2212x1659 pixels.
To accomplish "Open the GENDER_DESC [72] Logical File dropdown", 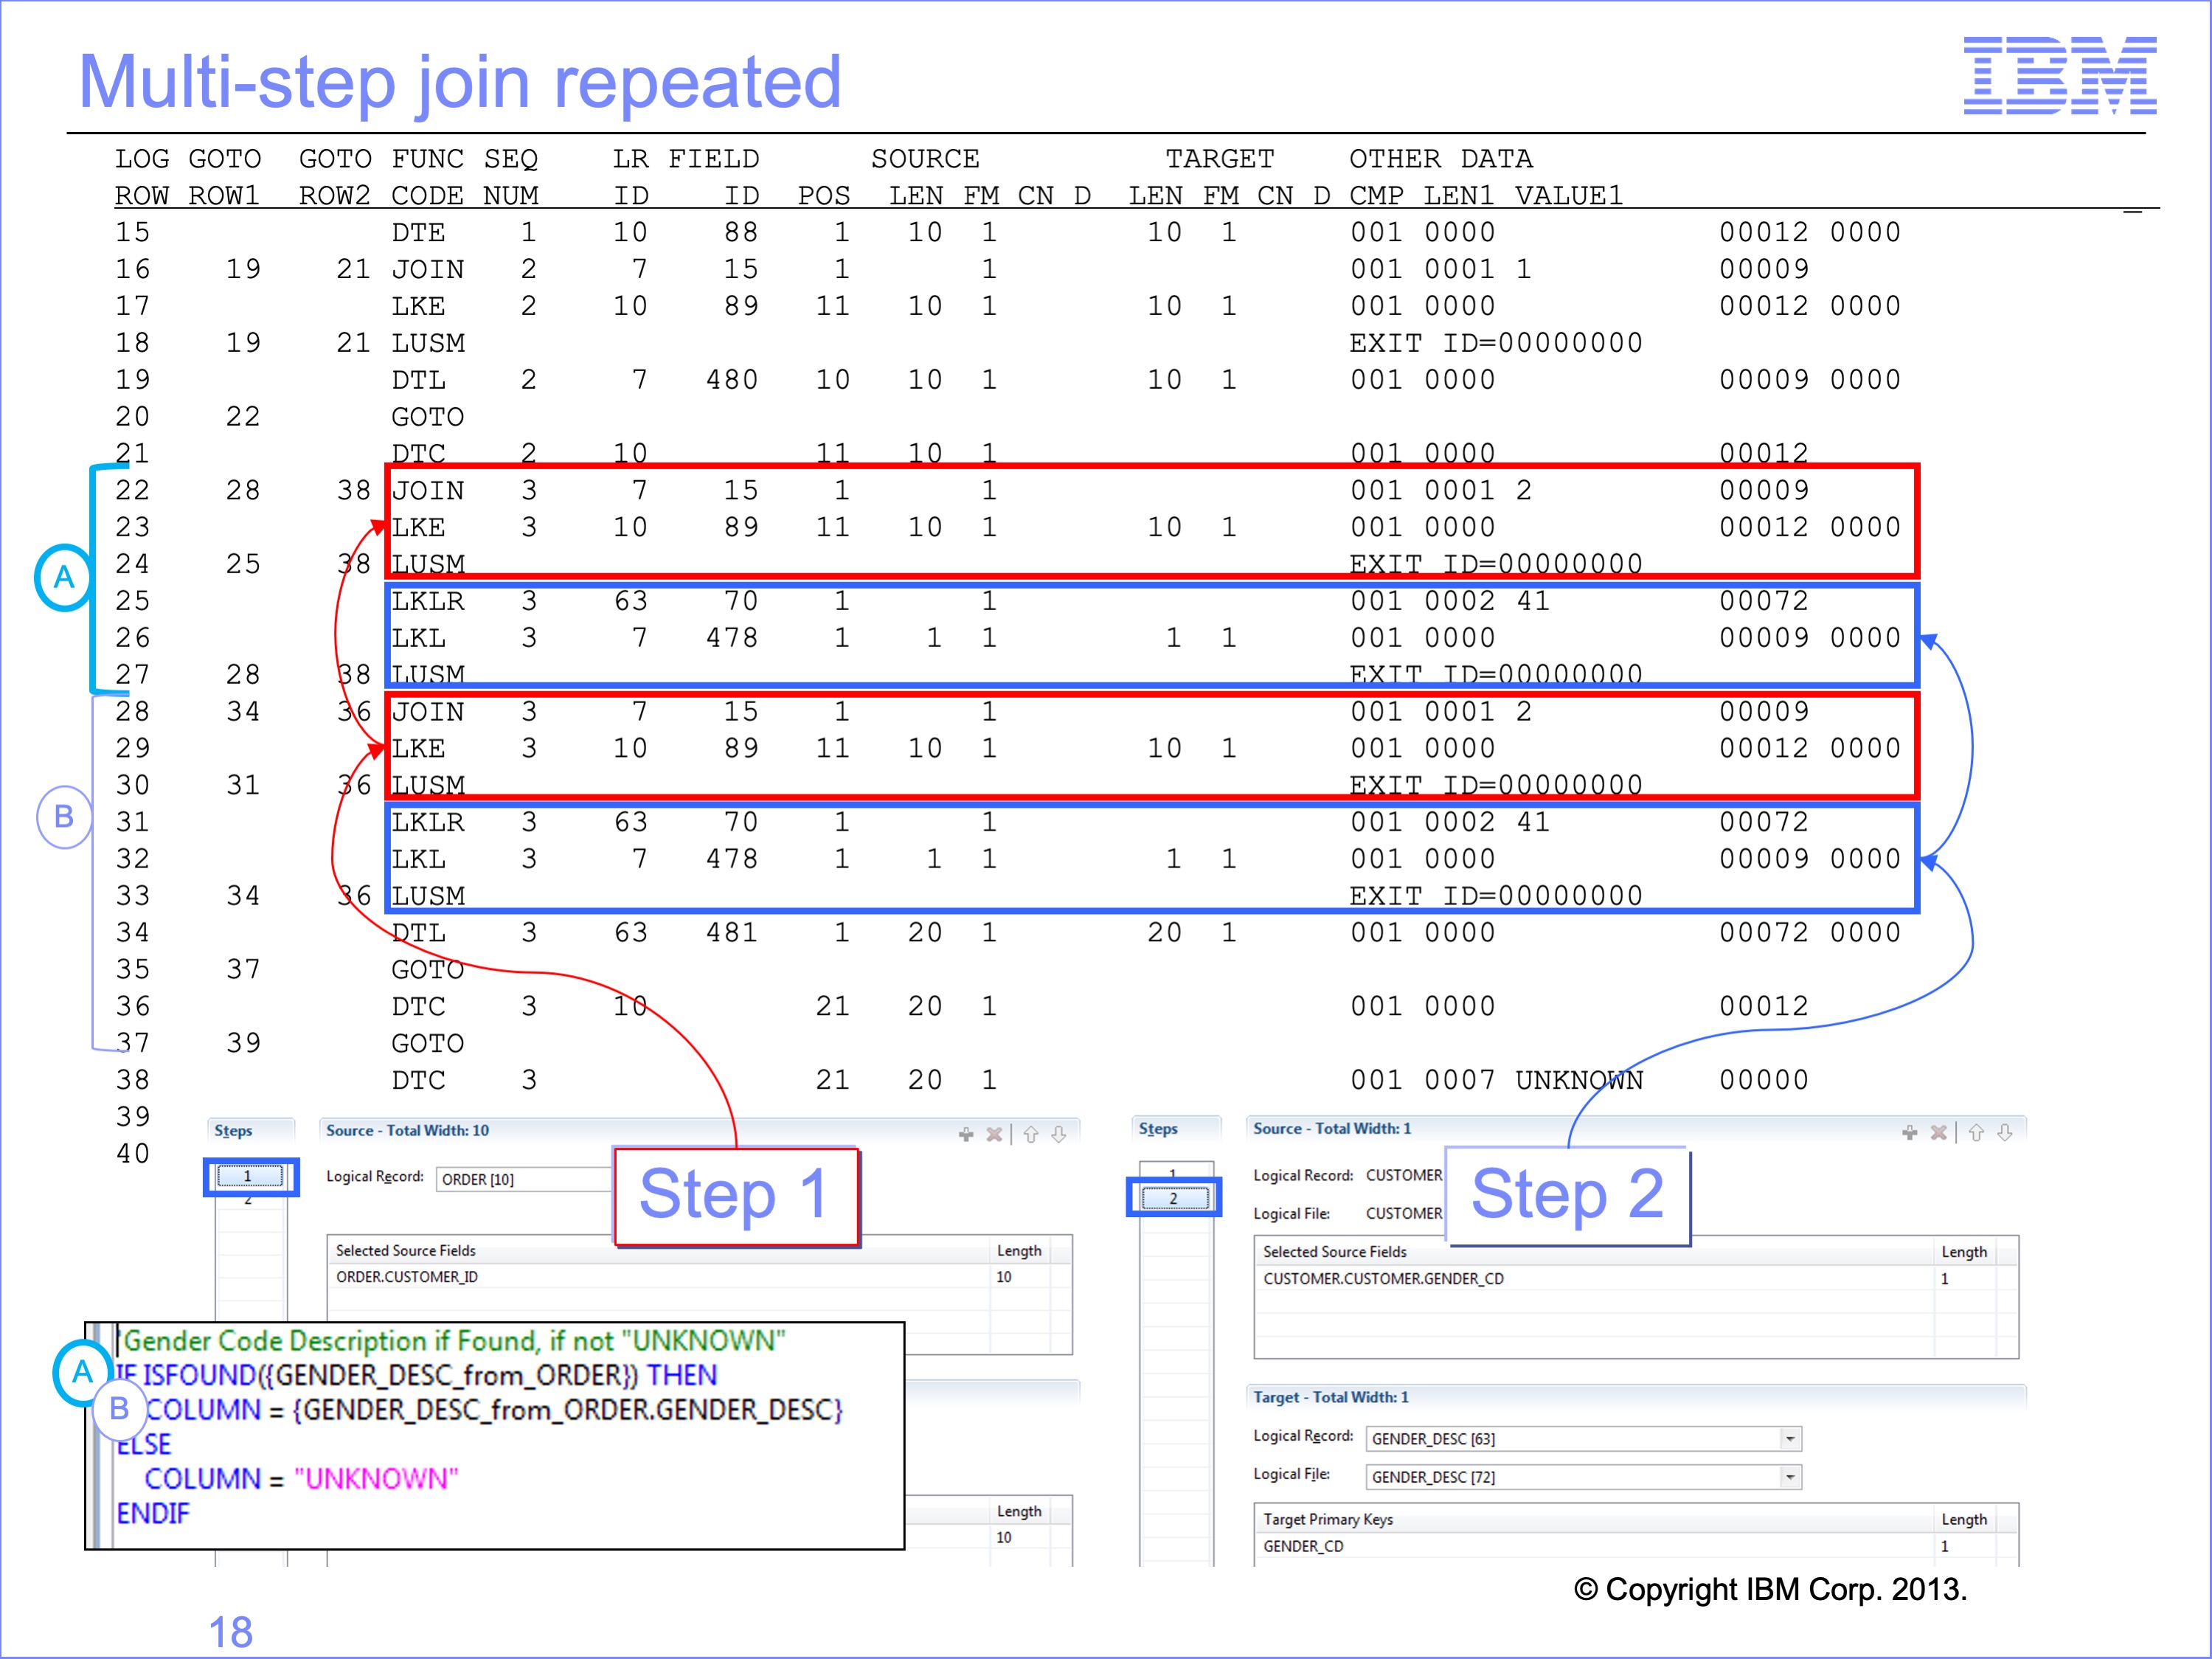I will click(x=1789, y=1477).
